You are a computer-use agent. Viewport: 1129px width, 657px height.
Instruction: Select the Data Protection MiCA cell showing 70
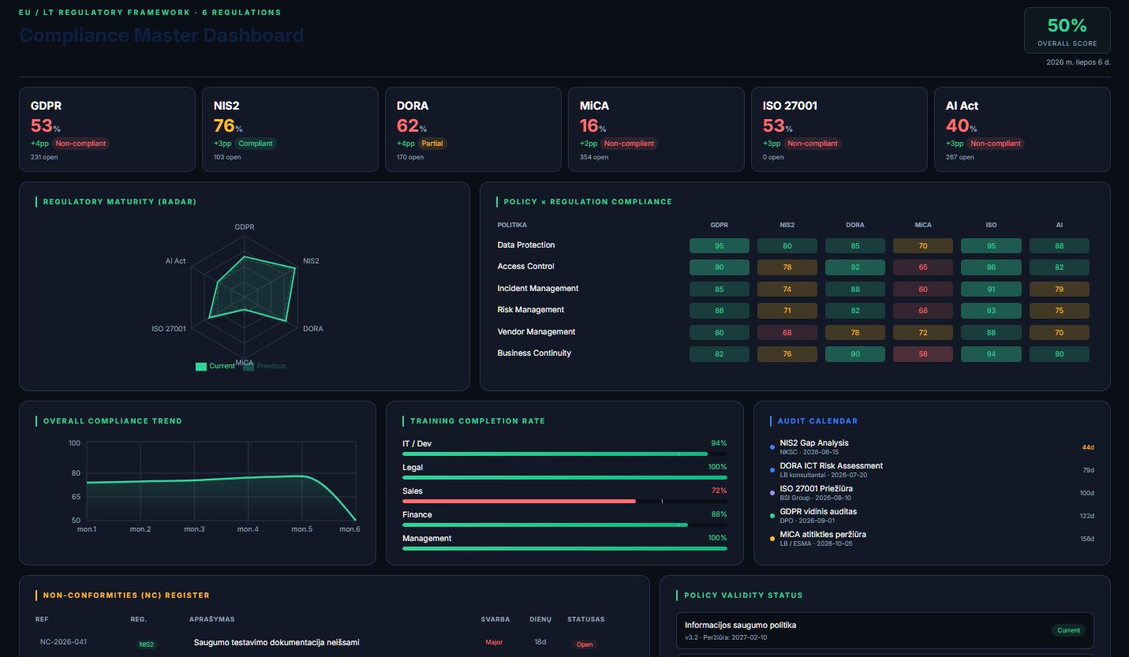[x=923, y=246]
